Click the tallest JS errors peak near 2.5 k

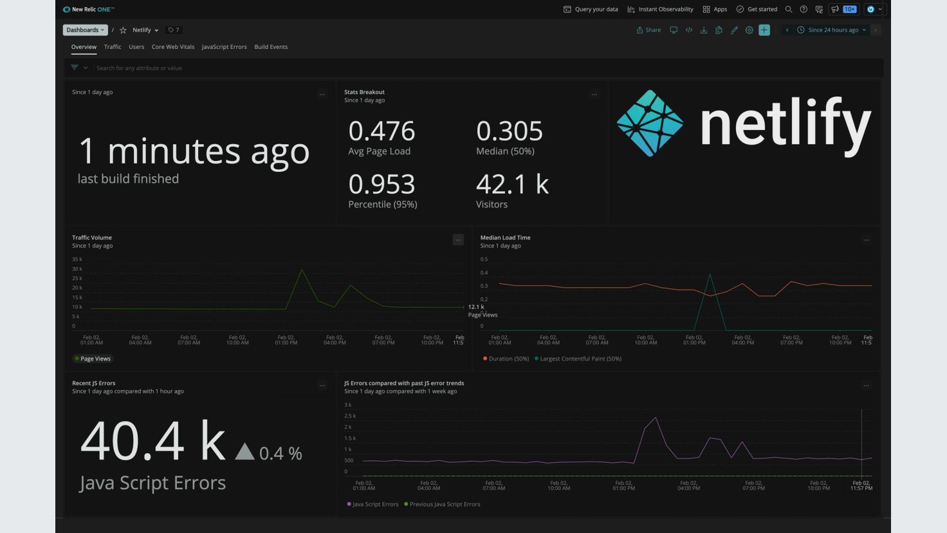click(x=656, y=418)
